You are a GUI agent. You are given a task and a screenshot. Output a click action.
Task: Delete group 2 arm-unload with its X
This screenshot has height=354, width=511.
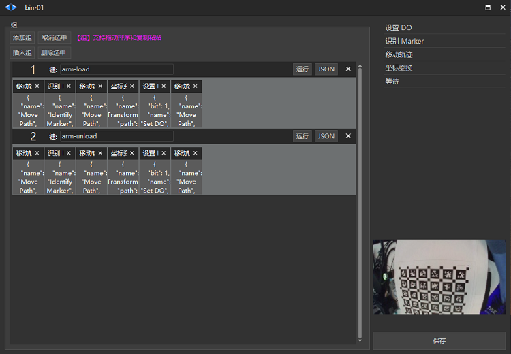pos(348,136)
